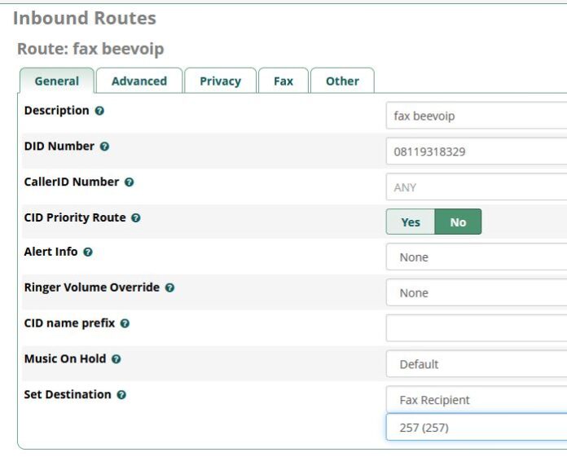Click the 'CID name prefix' label

pyautogui.click(x=69, y=323)
